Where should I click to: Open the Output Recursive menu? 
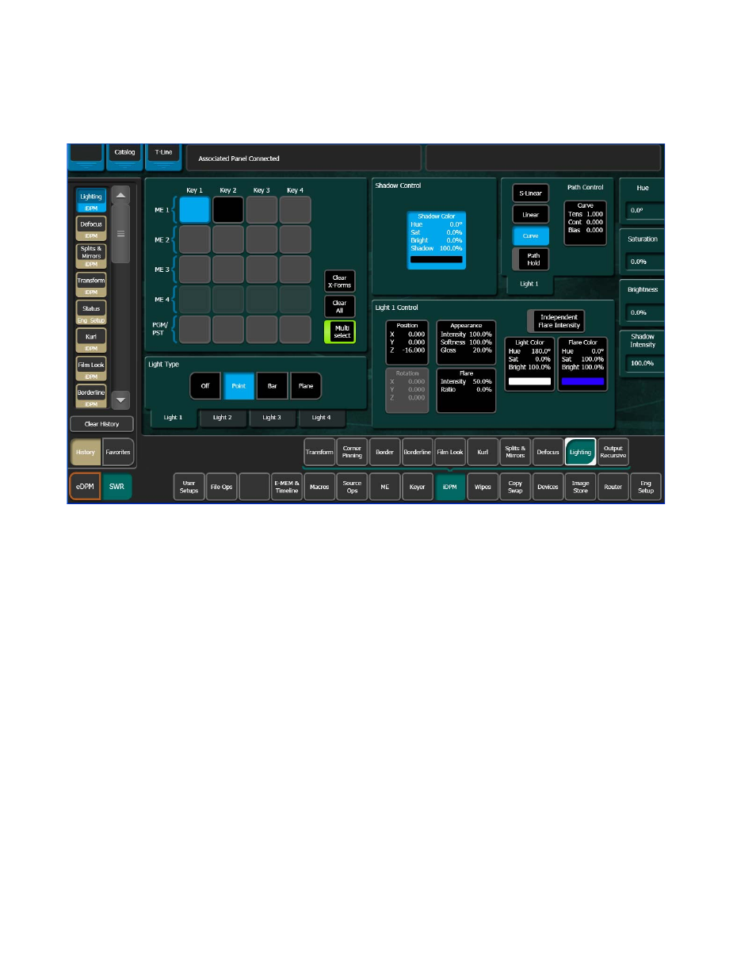click(x=613, y=452)
